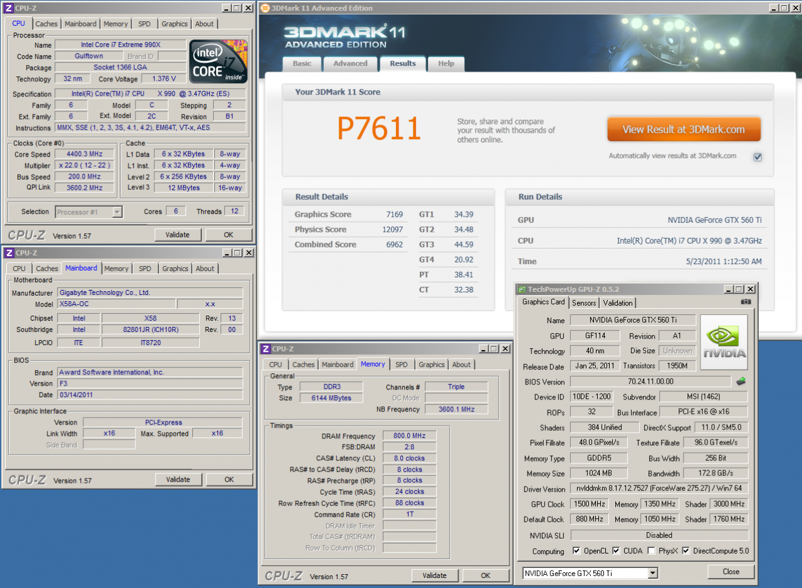
Task: Click View Result at 3DMark.com button
Action: pos(684,130)
